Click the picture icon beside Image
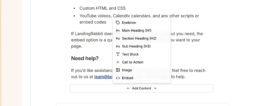 pos(118,70)
